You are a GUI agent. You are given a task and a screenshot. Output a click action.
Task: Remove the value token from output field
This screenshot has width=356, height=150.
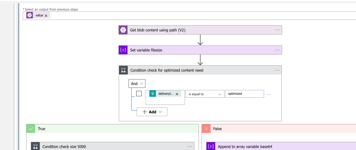pyautogui.click(x=46, y=16)
